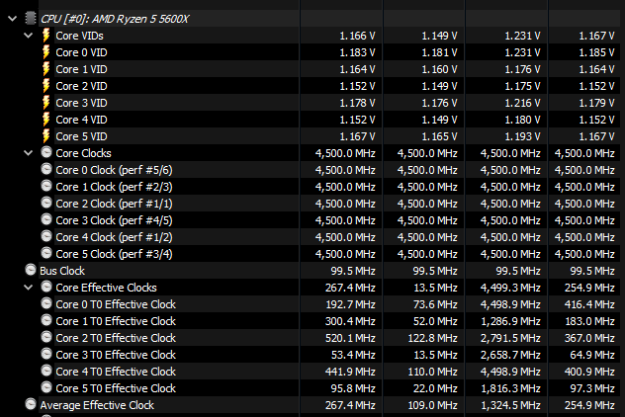Click the voltage icon for Core 1 VID
Image resolution: width=625 pixels, height=417 pixels.
tap(46, 69)
